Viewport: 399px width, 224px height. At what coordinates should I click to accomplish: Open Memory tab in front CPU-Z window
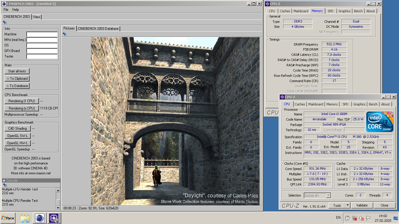332,104
